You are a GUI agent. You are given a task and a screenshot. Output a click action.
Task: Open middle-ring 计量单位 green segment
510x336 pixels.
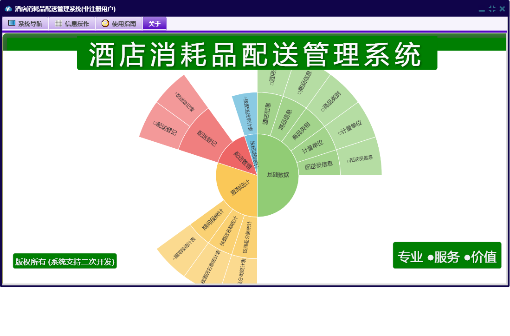tap(313, 146)
